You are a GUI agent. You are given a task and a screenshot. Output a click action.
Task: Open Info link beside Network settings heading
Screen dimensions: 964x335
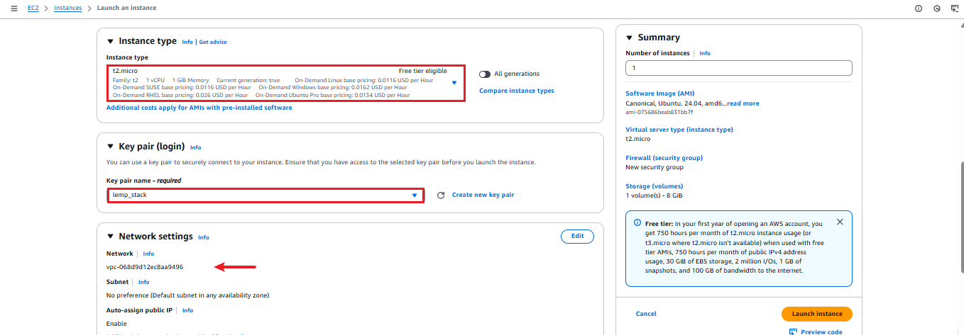click(204, 237)
